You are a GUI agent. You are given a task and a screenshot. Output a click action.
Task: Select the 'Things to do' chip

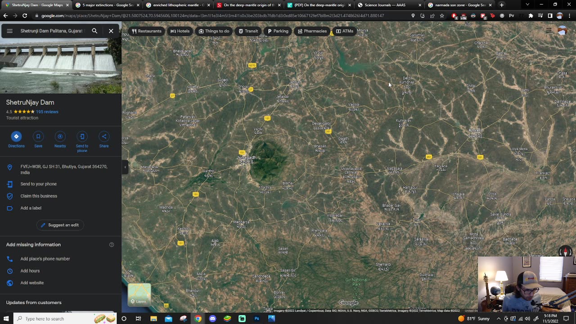point(214,31)
